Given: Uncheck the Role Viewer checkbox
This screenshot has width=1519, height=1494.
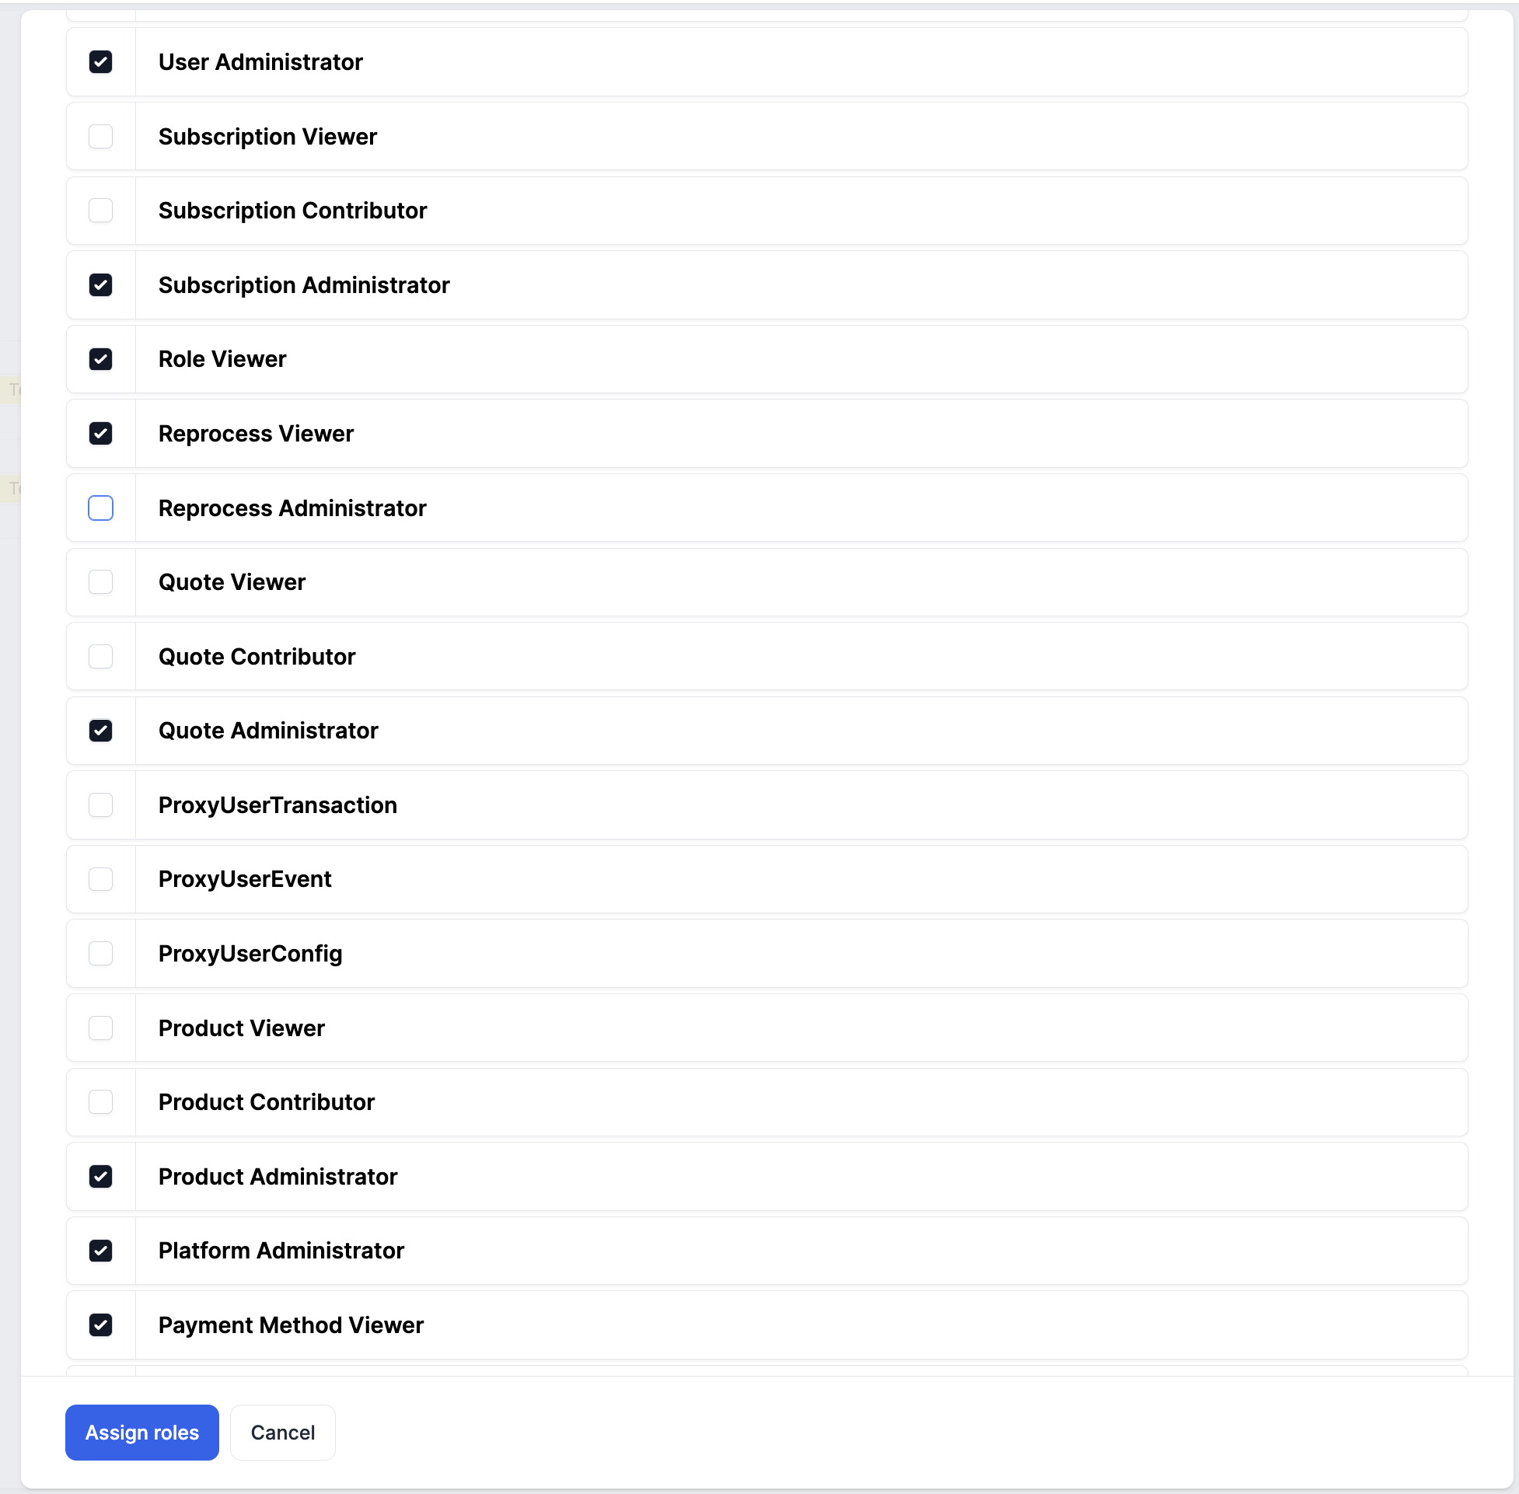Looking at the screenshot, I should point(100,359).
